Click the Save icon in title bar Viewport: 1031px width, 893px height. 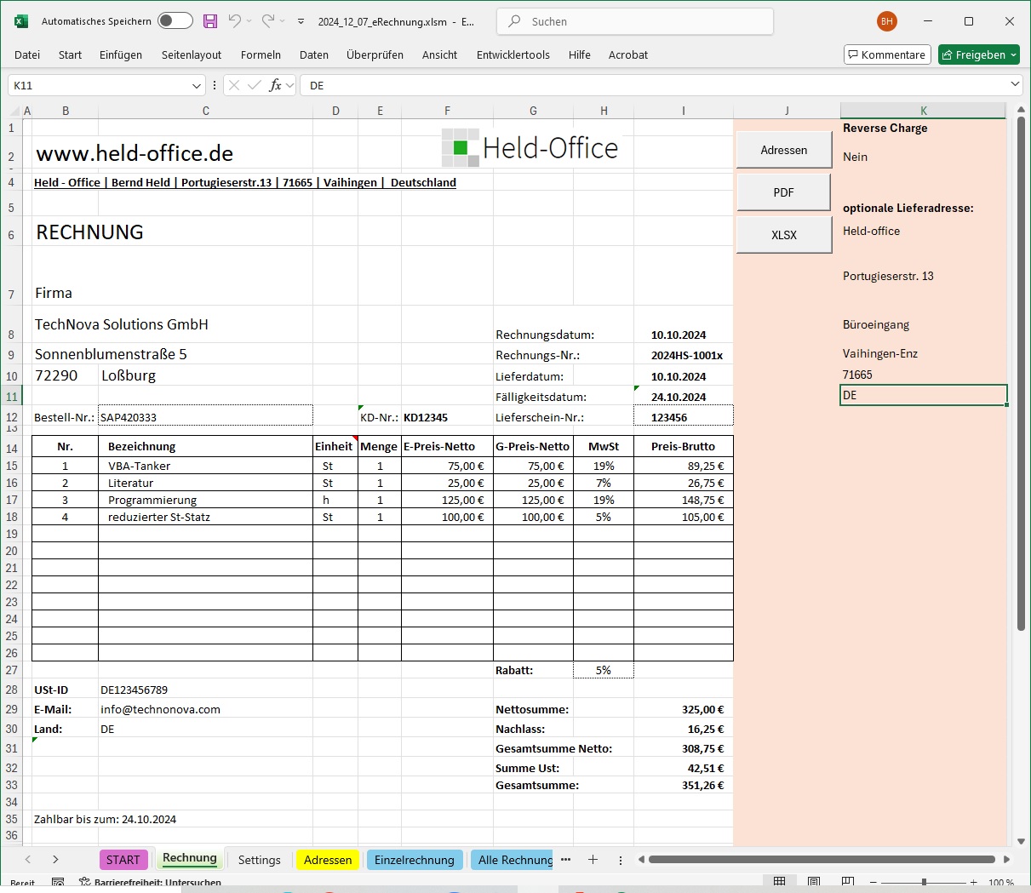pos(210,21)
